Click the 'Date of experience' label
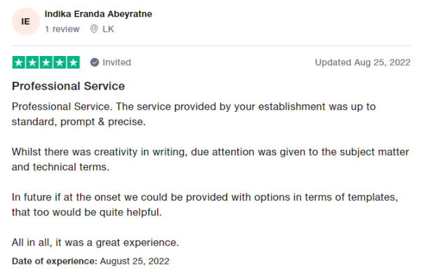 [x=55, y=261]
